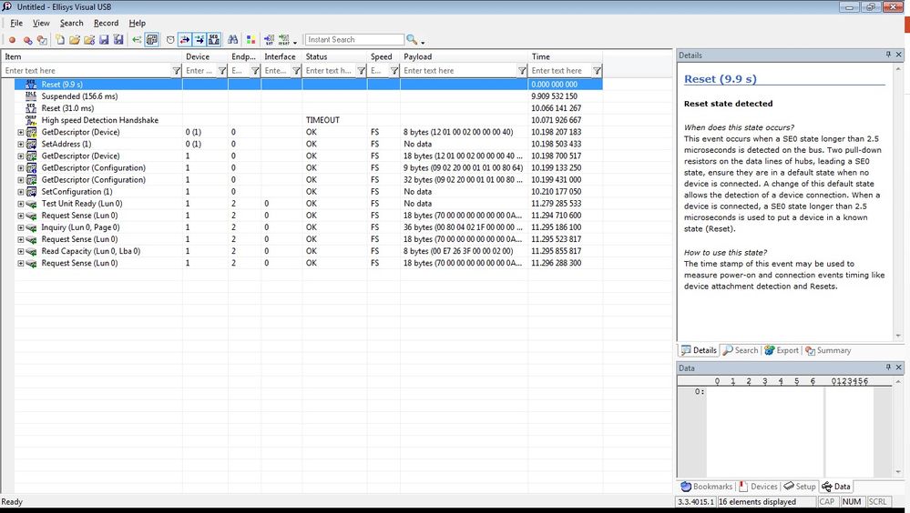Select the Reset (31.0 ms) row
910x513 pixels.
pos(308,108)
